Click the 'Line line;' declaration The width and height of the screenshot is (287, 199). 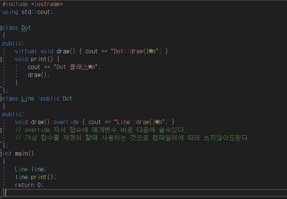30,169
